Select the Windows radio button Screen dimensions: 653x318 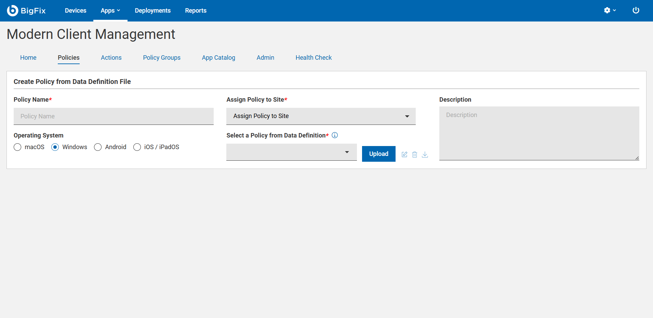pyautogui.click(x=55, y=147)
